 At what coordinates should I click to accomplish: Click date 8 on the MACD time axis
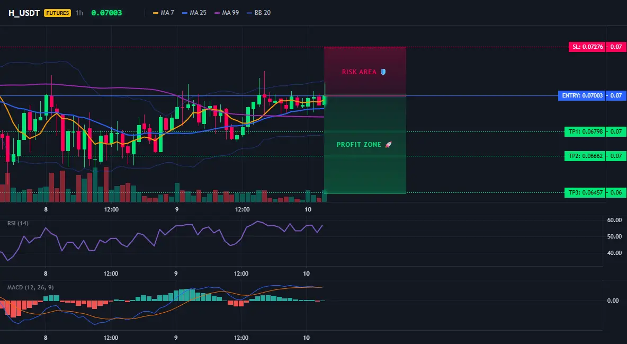tap(46, 338)
